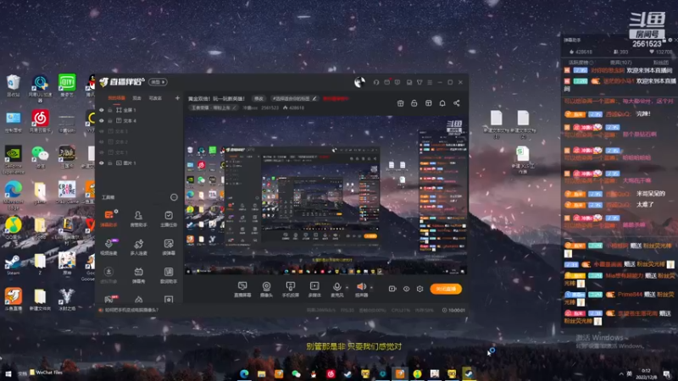The width and height of the screenshot is (678, 381).
Task: Expand speaker options arrow
Action: tap(371, 287)
